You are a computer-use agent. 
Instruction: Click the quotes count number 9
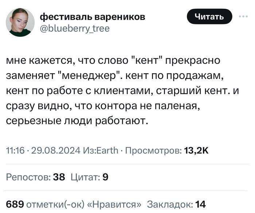(x=105, y=177)
